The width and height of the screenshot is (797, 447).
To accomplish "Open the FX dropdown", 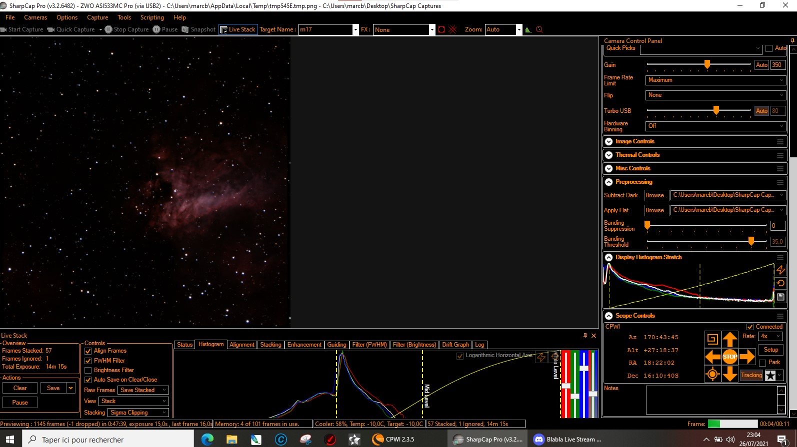I will (432, 29).
